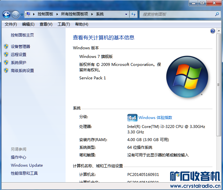Viewport: 223px width, 190px height.
Task: Click the shield icon beside 设备管理器
Action: 6,46
